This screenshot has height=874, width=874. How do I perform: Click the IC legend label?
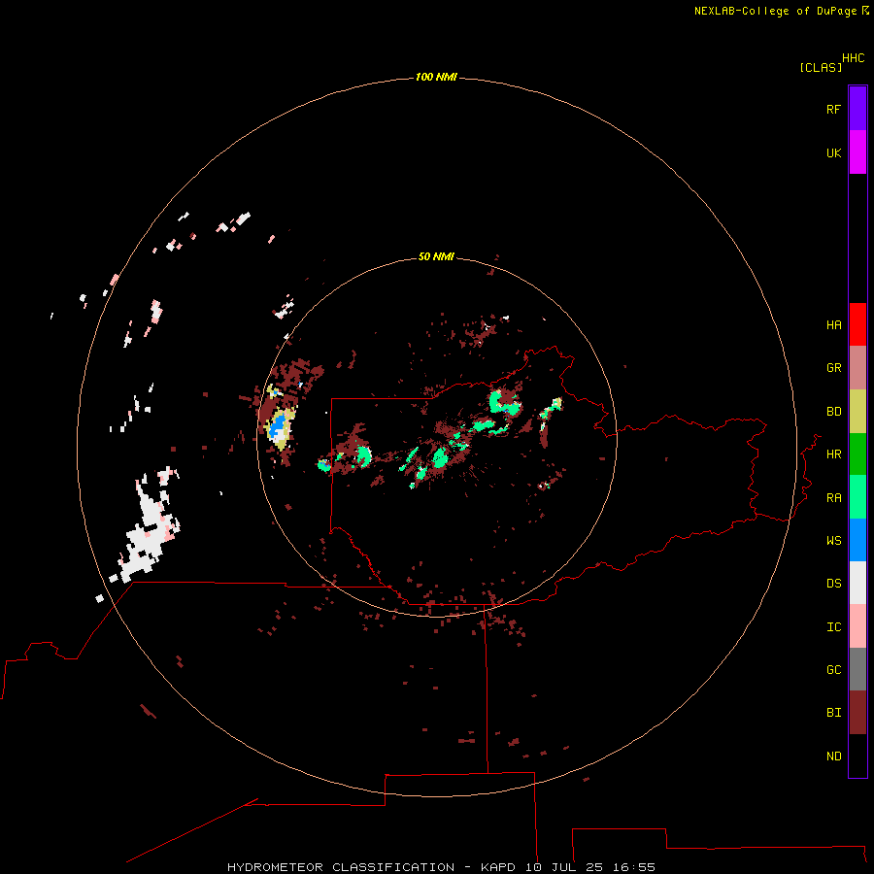click(833, 627)
